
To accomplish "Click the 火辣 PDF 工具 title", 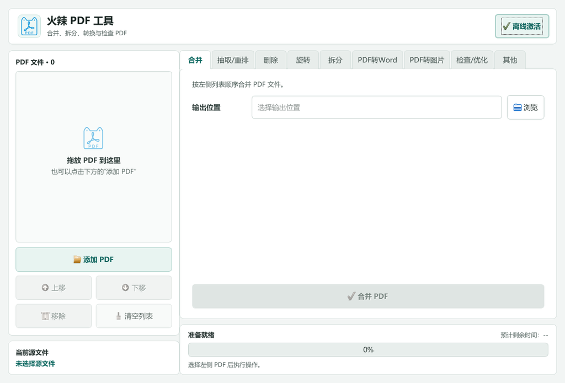I will click(80, 21).
